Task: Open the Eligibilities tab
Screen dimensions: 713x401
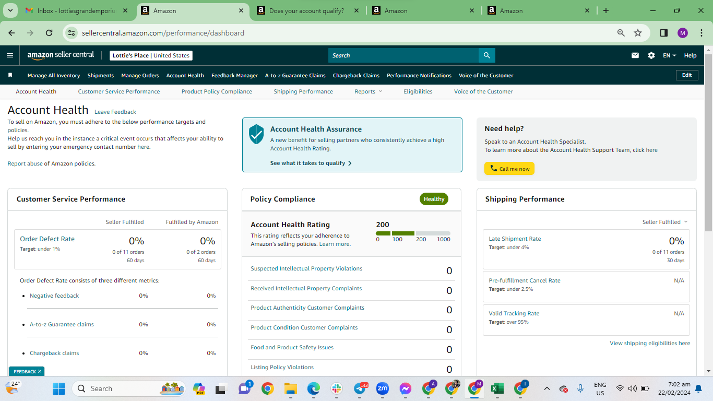Action: click(x=418, y=91)
